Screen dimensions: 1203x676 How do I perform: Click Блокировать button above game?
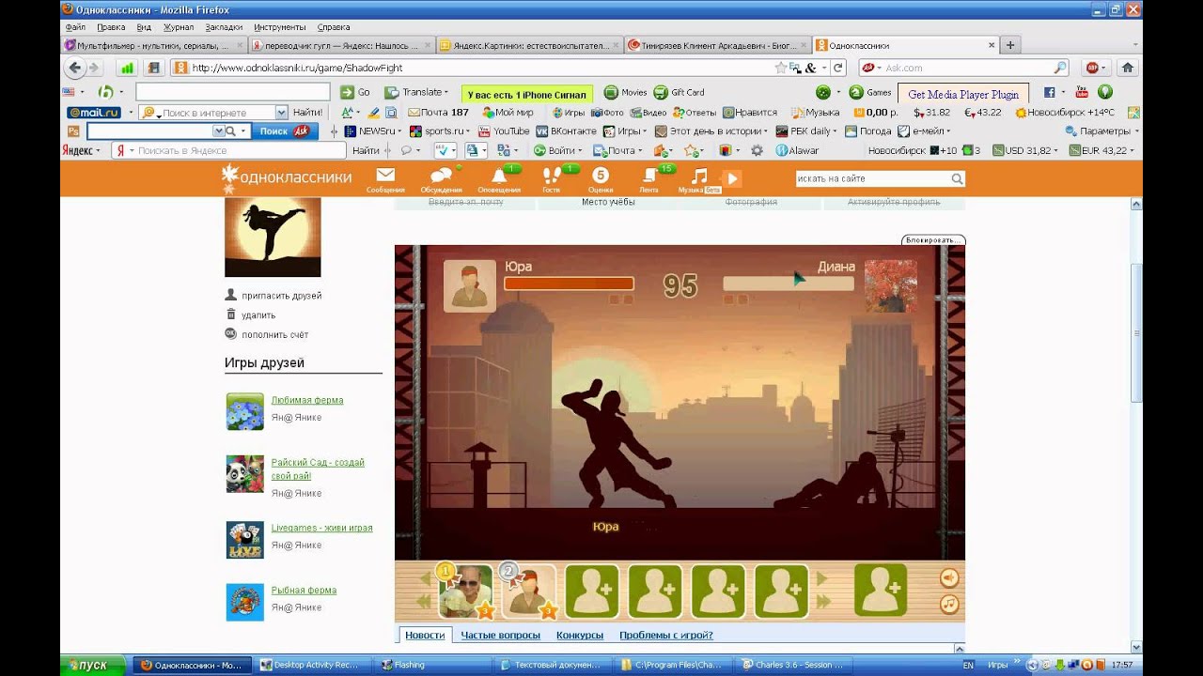[933, 240]
